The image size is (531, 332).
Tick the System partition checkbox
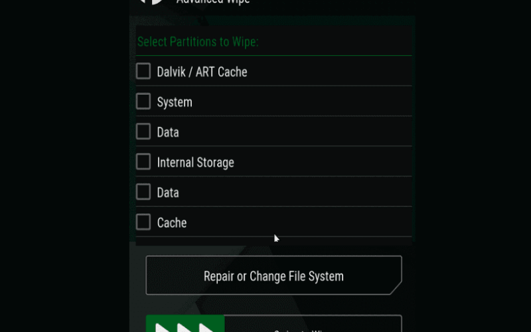click(x=143, y=102)
